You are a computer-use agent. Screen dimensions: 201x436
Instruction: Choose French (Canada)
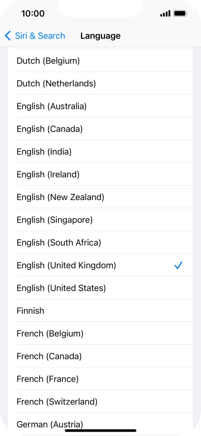coord(100,356)
